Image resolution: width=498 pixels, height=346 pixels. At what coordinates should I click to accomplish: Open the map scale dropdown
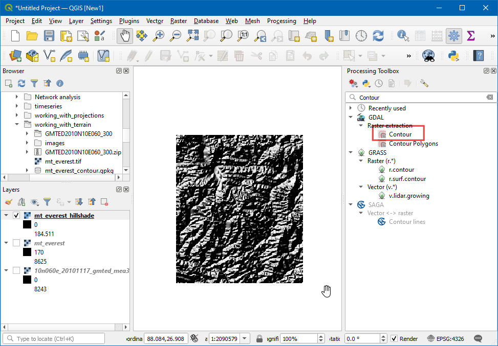[x=245, y=339]
